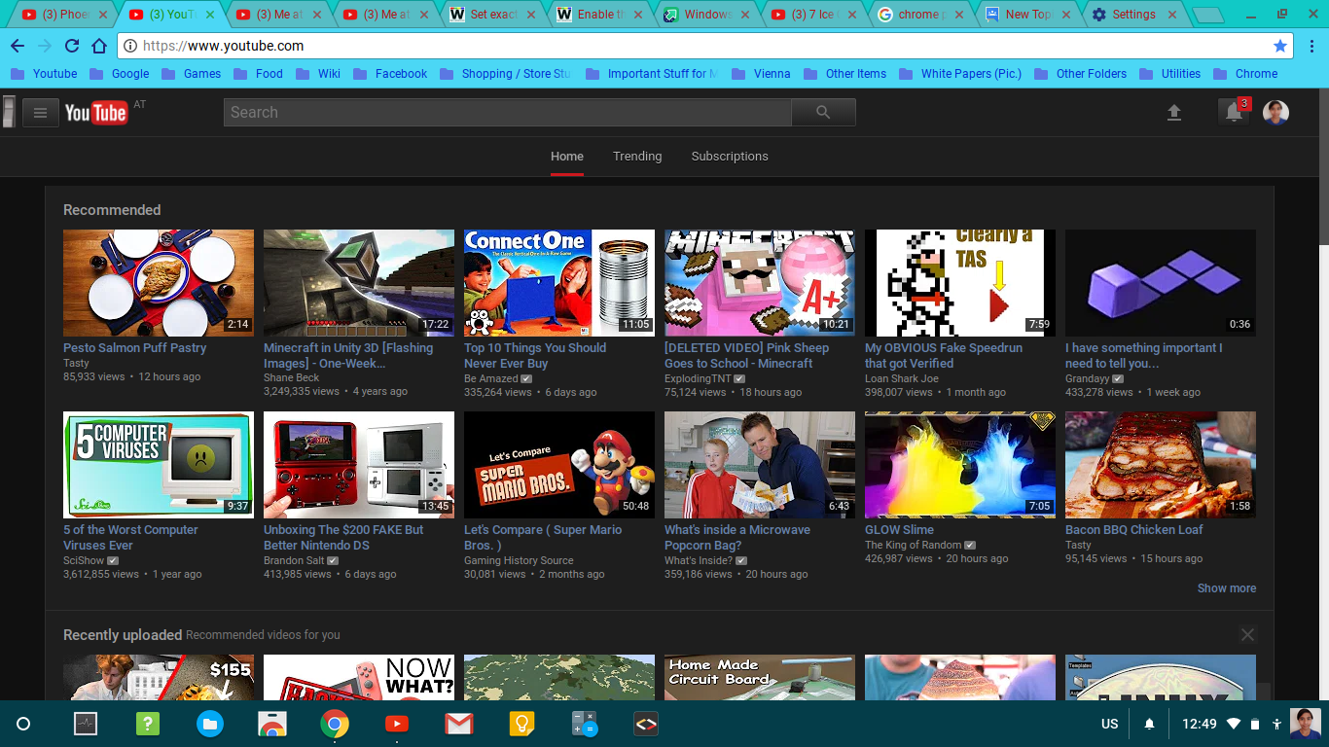Open the system monitor app on the shelf
The width and height of the screenshot is (1329, 747).
86,724
